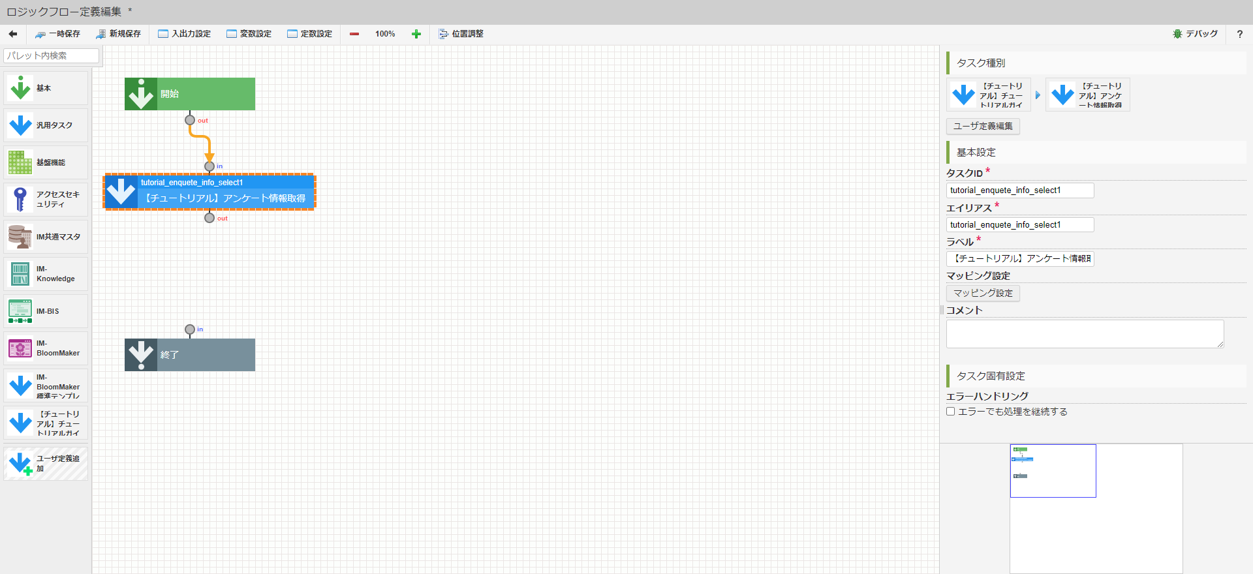Enable エラーでも処理を継続する checkbox
The width and height of the screenshot is (1253, 574).
point(951,412)
